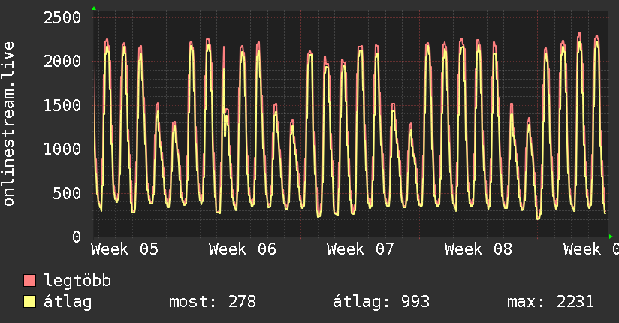
Task: Click the 'most: 278' value
Action: (213, 302)
